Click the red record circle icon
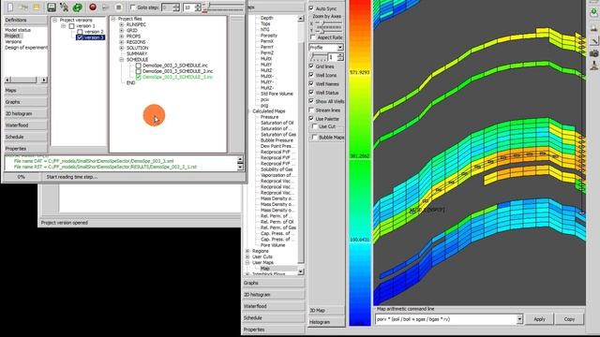The height and width of the screenshot is (337, 600). click(x=93, y=7)
